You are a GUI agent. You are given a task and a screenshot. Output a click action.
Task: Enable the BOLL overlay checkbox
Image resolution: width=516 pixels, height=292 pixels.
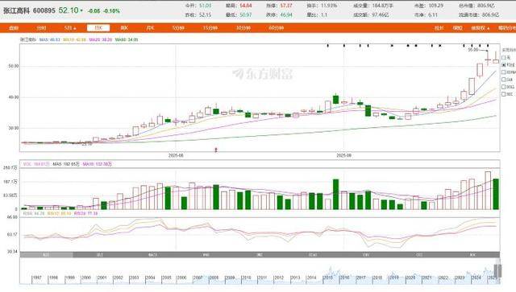coord(503,87)
